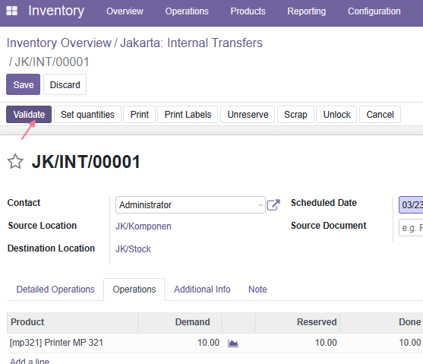Open JK/Stock destination location link
Viewport: 423px width, 364px height.
tap(133, 249)
